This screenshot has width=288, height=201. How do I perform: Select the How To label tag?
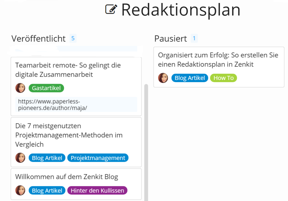[x=224, y=78]
